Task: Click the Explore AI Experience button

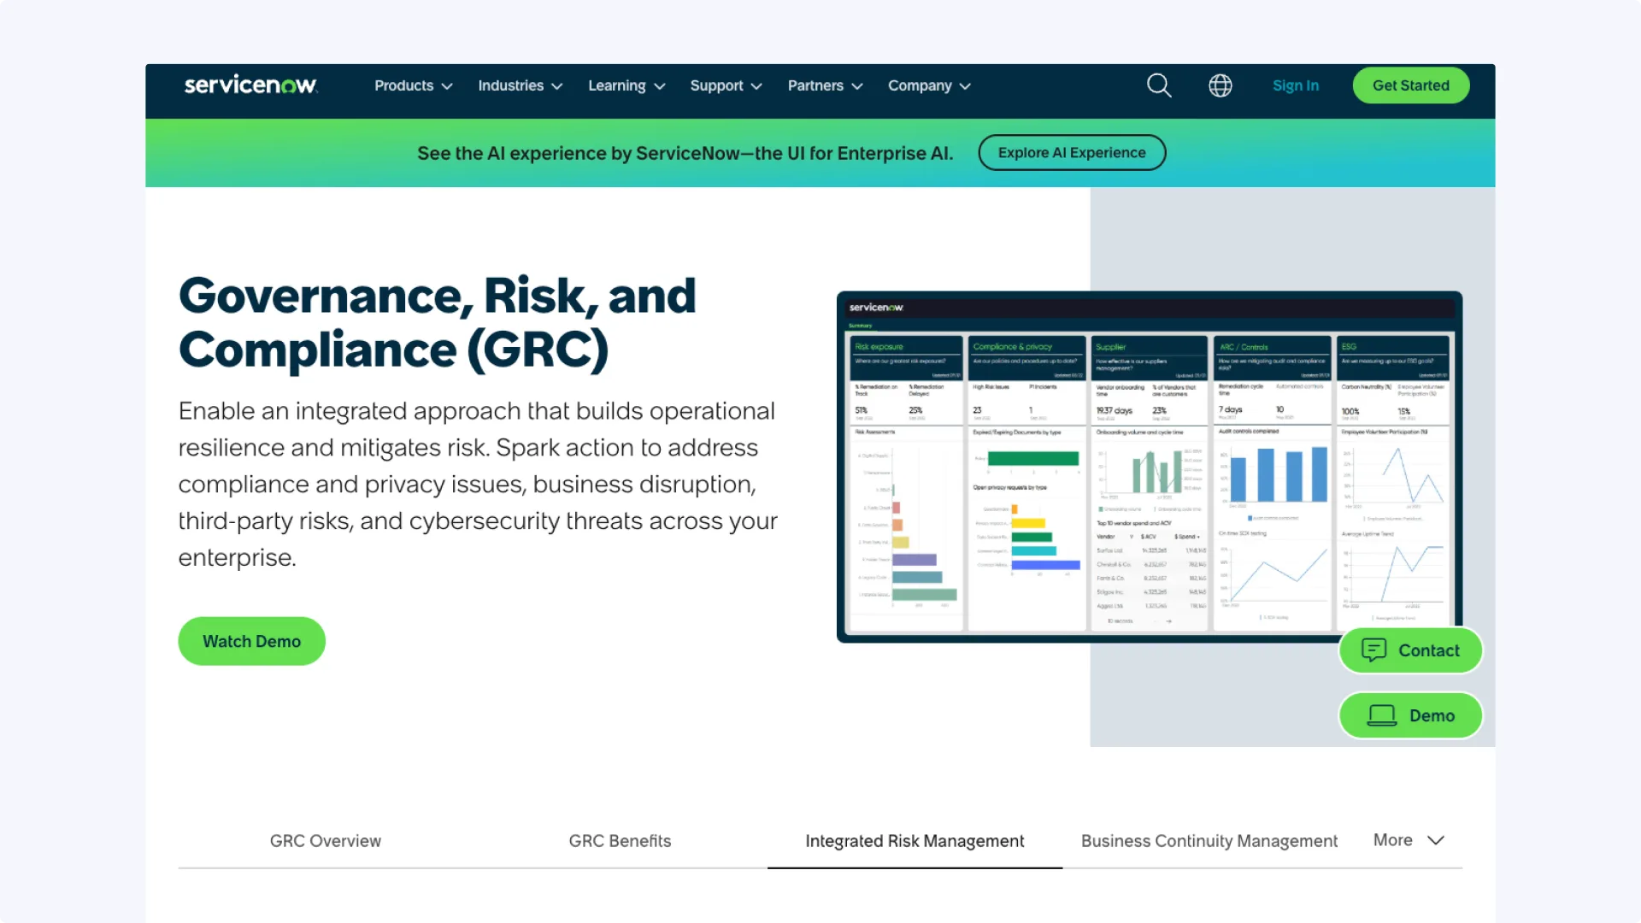Action: click(1071, 153)
